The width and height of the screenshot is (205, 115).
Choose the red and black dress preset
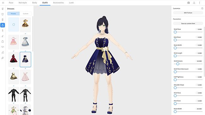point(14,59)
